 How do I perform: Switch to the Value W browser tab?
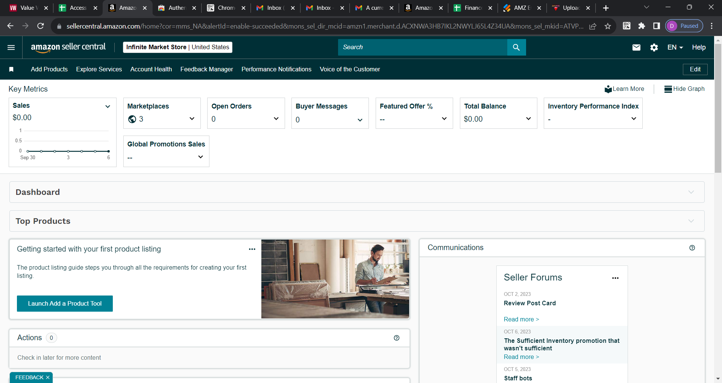(x=28, y=8)
